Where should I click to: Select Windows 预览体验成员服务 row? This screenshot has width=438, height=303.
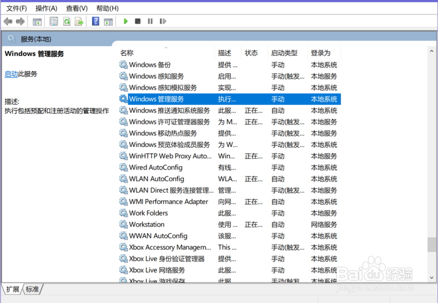(x=230, y=144)
